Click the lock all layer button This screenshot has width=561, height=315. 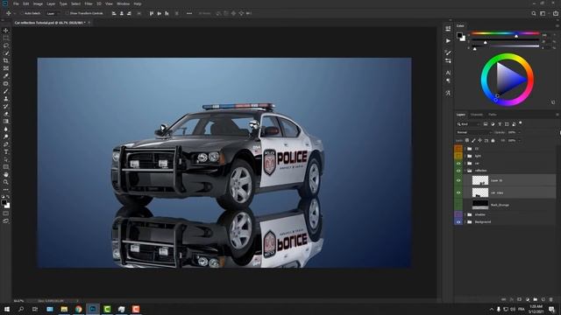[493, 141]
